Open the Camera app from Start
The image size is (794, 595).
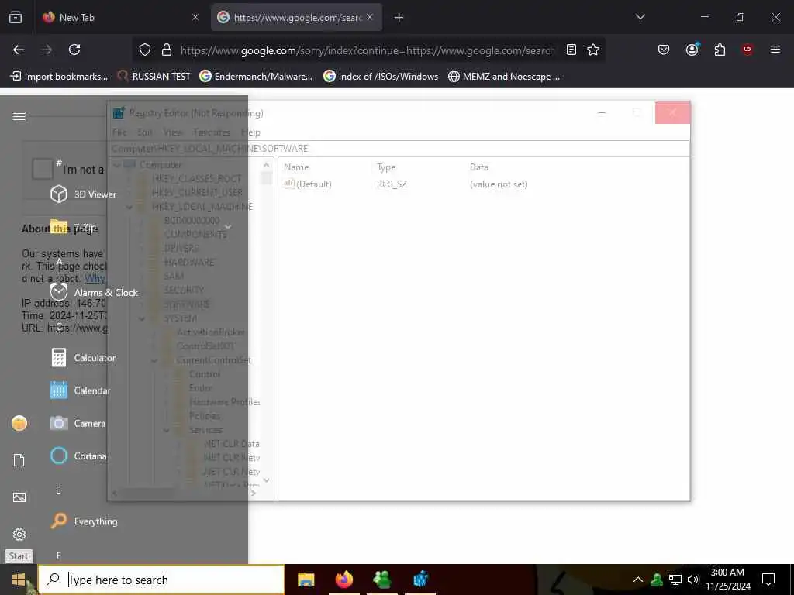click(x=78, y=424)
